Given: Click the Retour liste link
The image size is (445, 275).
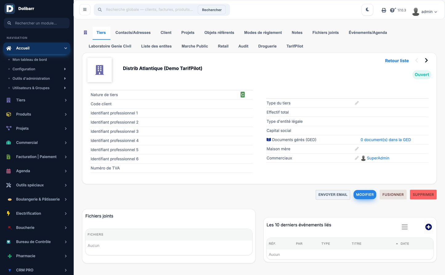Looking at the screenshot, I should coord(397,61).
